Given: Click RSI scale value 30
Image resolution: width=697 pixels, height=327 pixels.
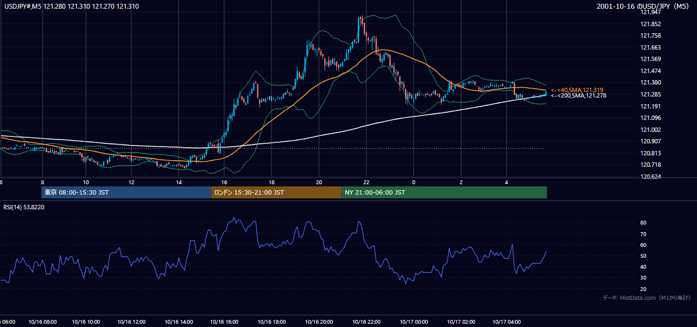Looking at the screenshot, I should (x=643, y=278).
